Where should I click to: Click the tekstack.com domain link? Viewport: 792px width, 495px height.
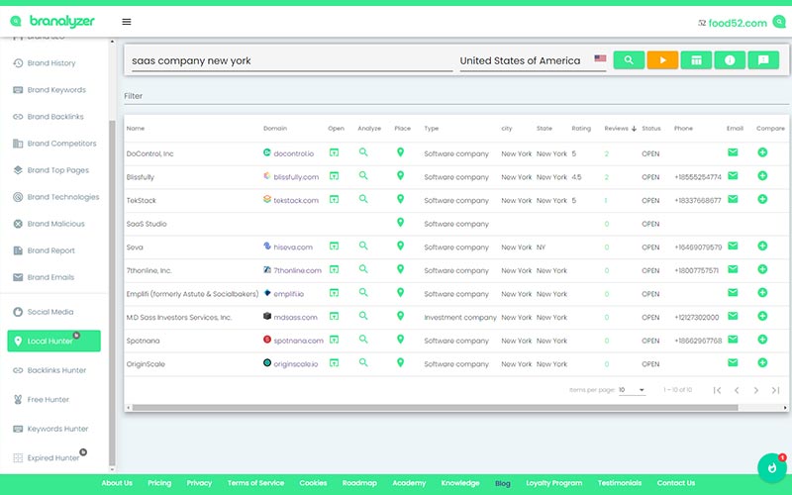(x=296, y=201)
